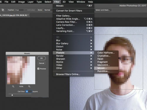Click the Cell Size input field
147x110 pixels.
click(29, 92)
